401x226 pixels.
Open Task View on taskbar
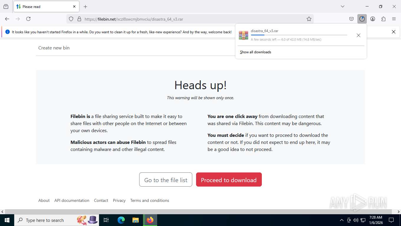pos(106,220)
